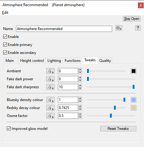Screen dimensions: 144x147
Task: Increase Bluesky density colour with up arrow
Action: (80, 98)
